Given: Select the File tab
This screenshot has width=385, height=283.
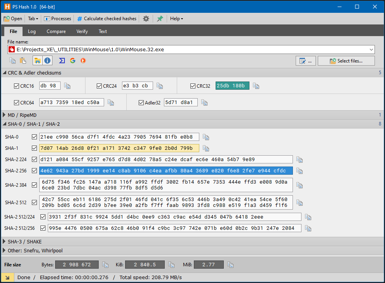Looking at the screenshot, I should point(14,31).
